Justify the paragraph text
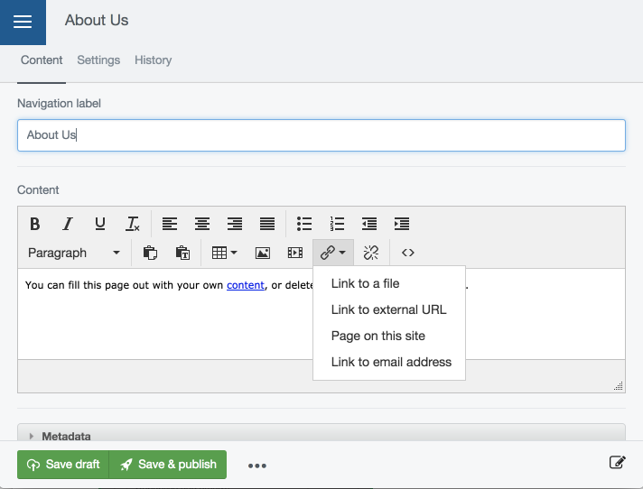Image resolution: width=643 pixels, height=489 pixels. tap(267, 224)
